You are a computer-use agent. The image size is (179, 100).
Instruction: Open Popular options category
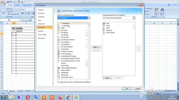[44, 10]
